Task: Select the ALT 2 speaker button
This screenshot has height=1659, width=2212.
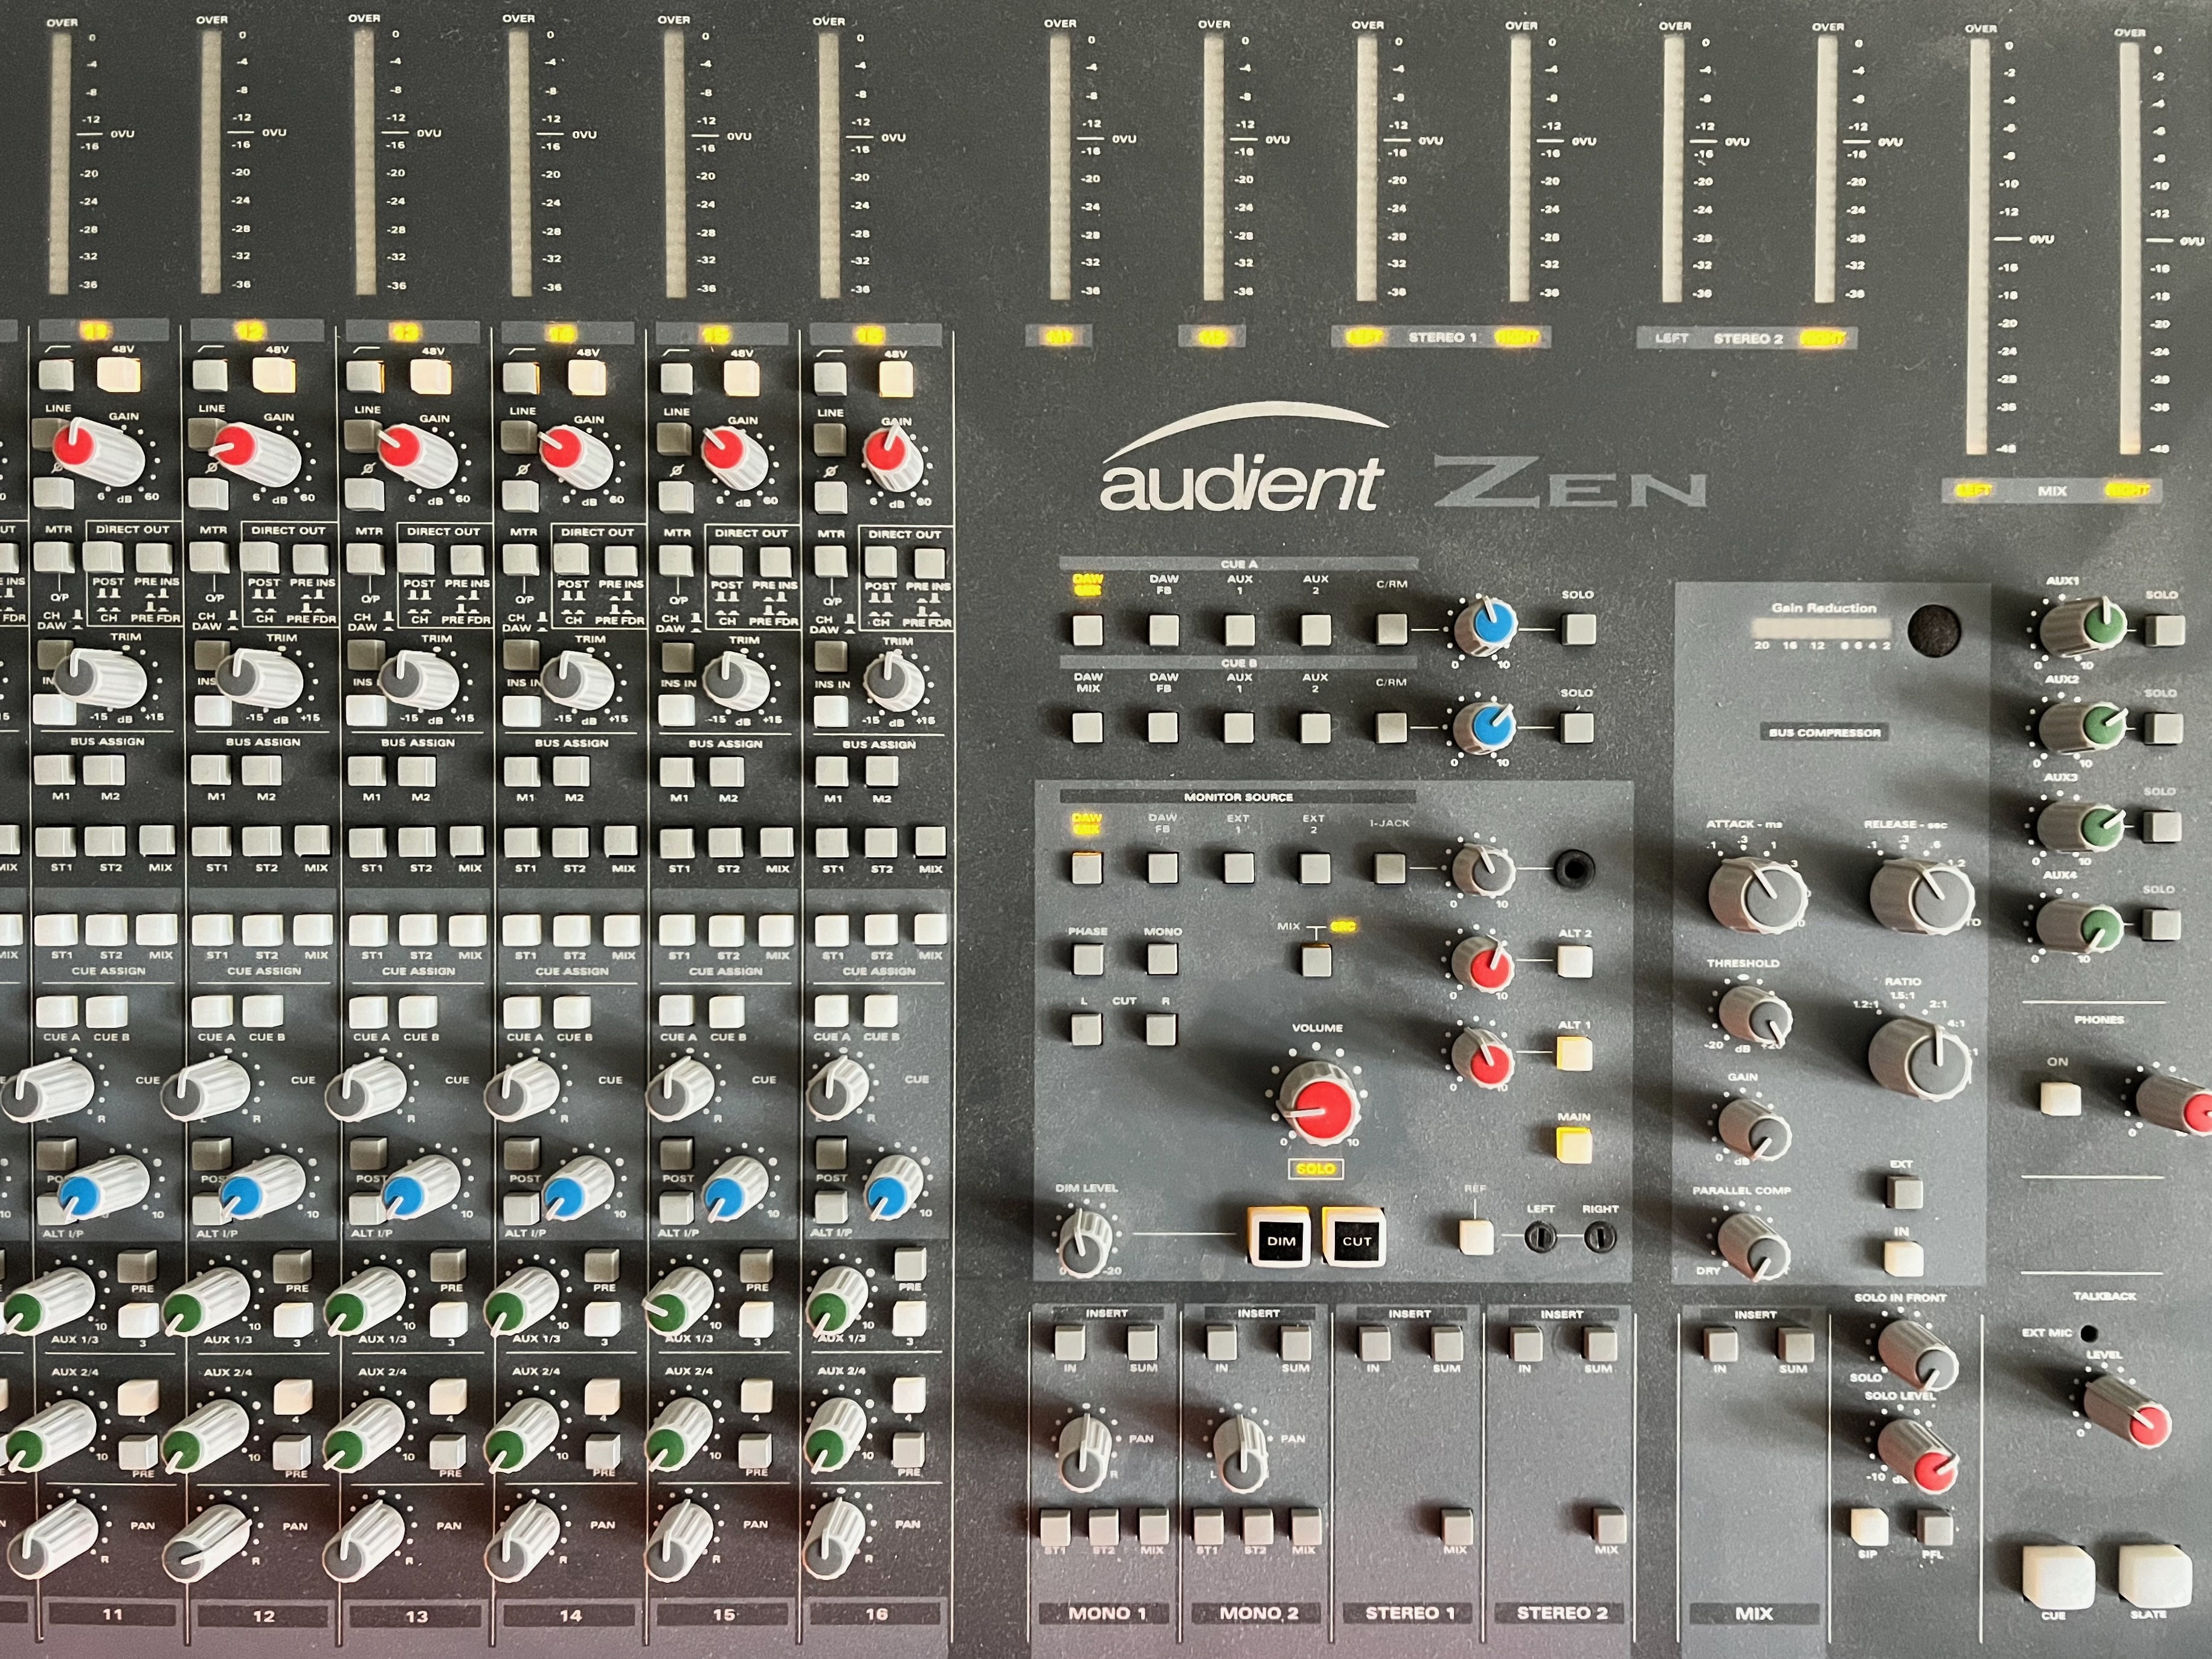Action: coord(1574,961)
